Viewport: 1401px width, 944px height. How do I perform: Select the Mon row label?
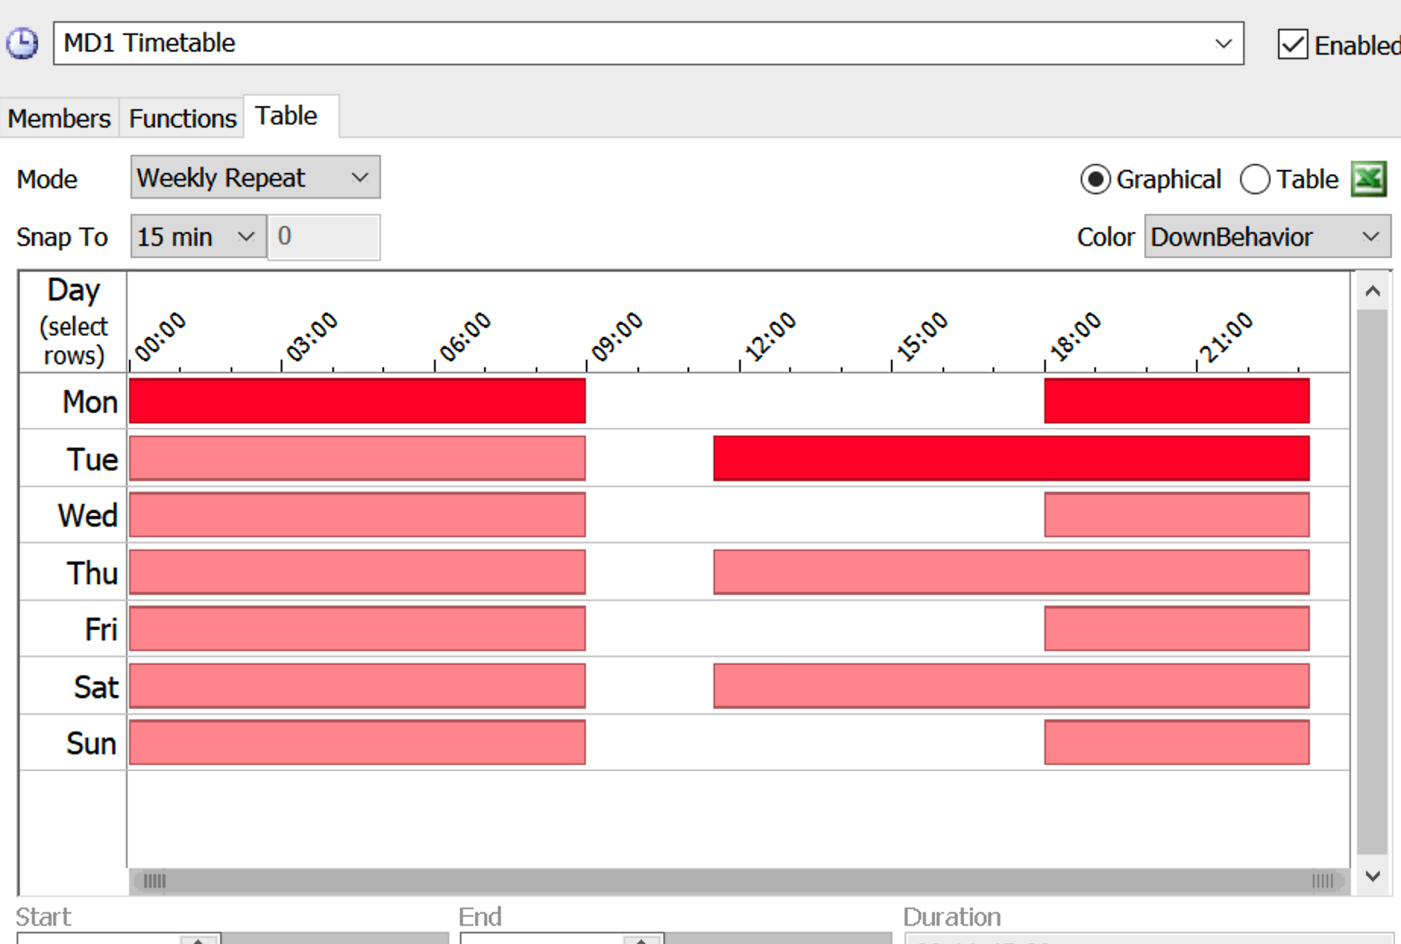[90, 401]
